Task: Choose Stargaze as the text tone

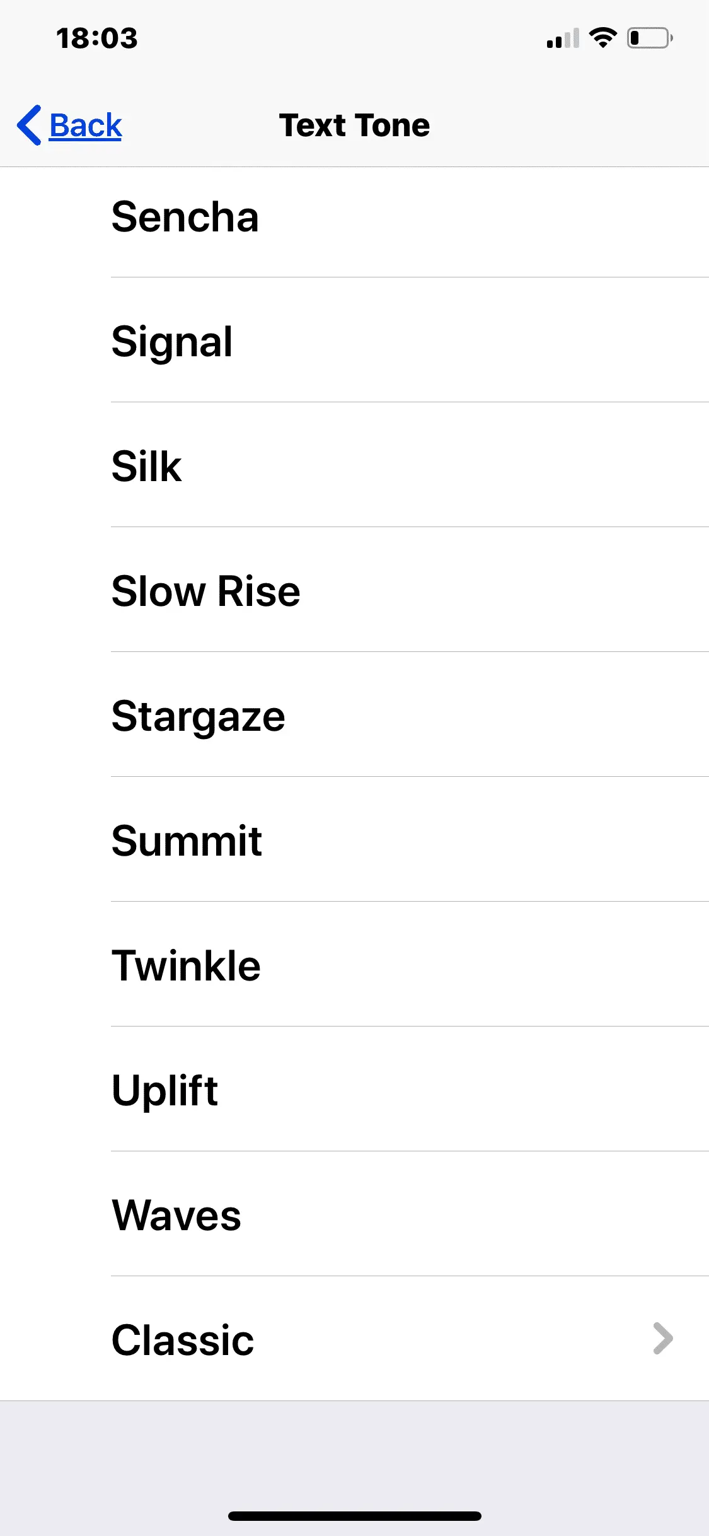Action: point(198,716)
